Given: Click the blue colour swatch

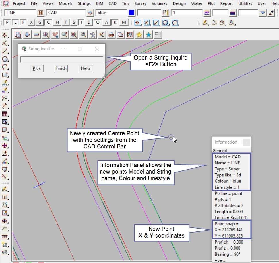Looking at the screenshot, I should [131, 13].
